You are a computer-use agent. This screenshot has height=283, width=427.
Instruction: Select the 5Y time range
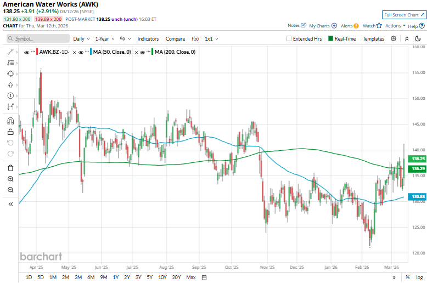pos(149,278)
